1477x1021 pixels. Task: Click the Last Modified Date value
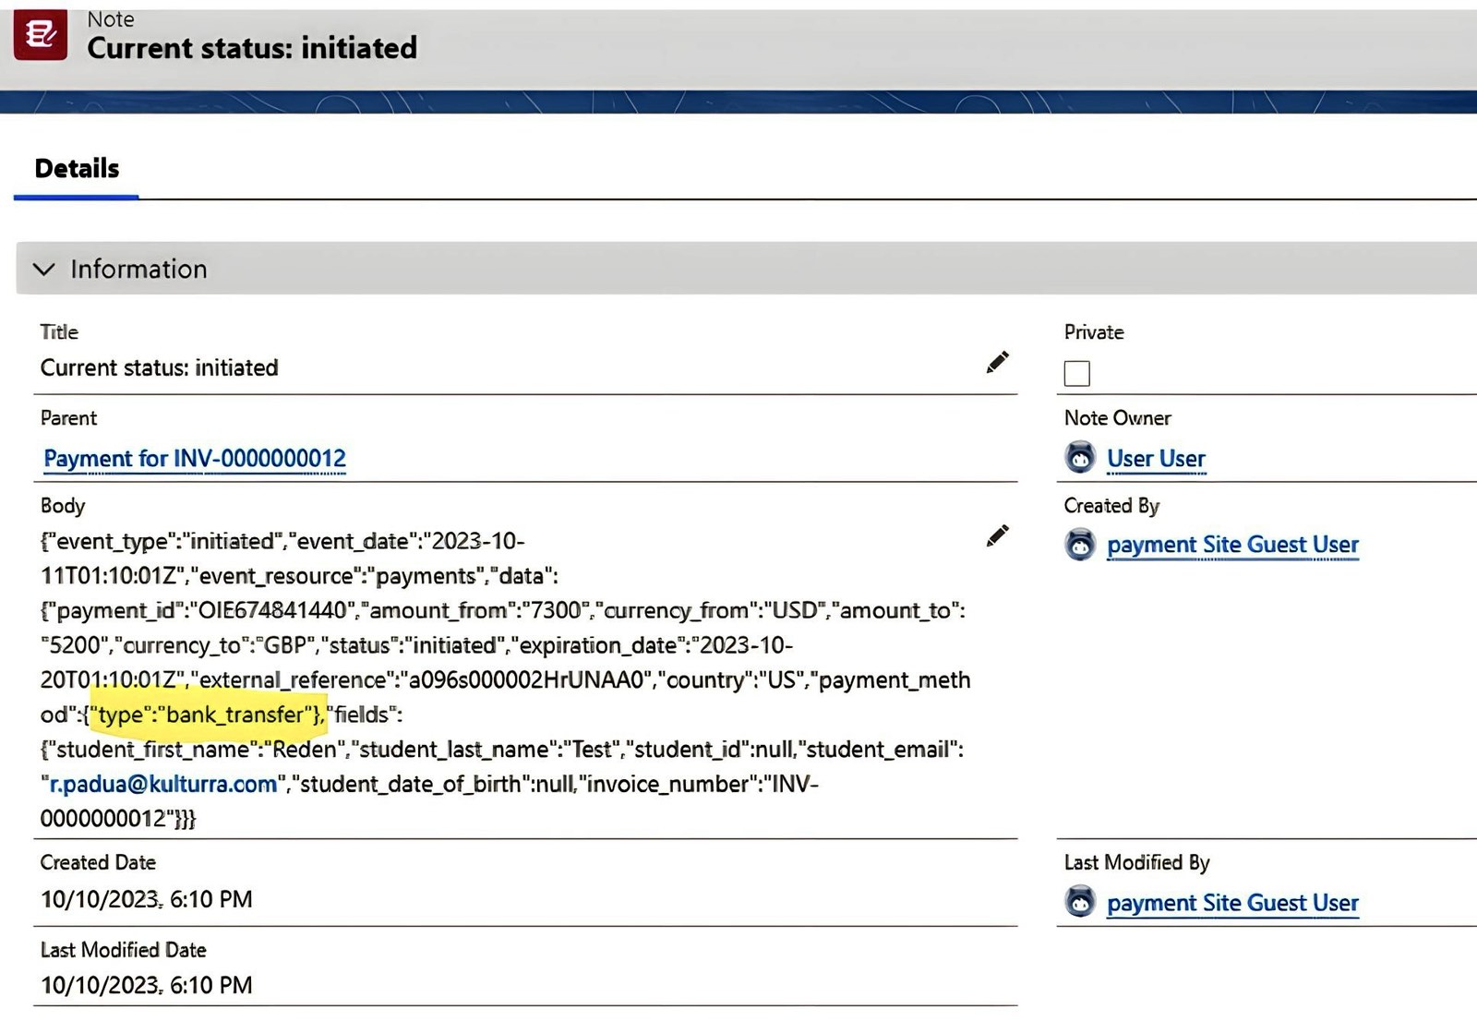146,985
